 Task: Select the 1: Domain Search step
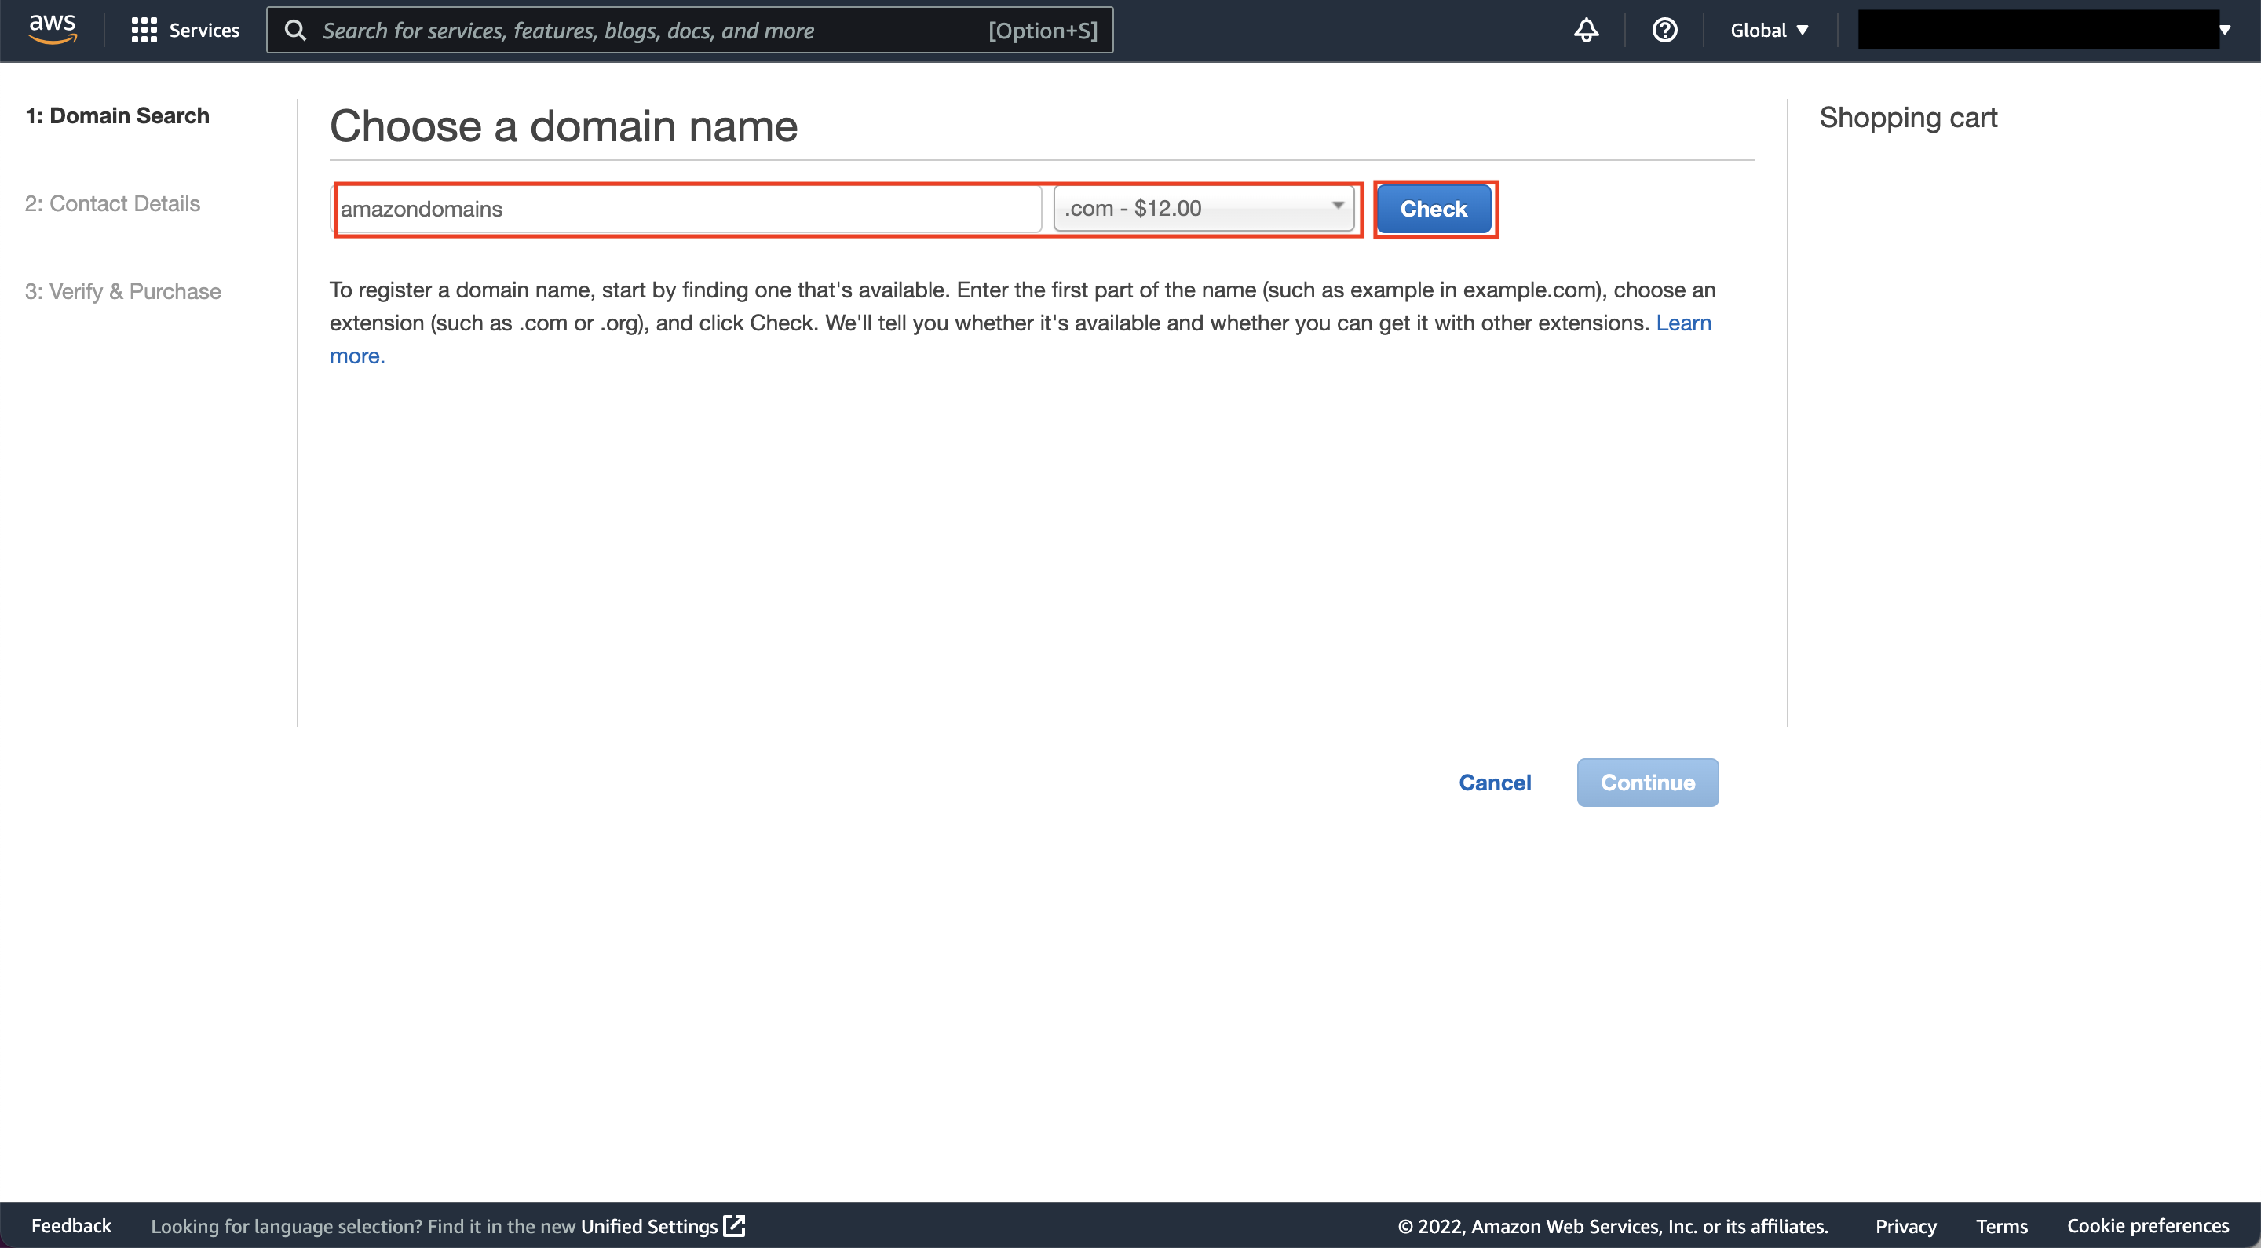(x=118, y=116)
